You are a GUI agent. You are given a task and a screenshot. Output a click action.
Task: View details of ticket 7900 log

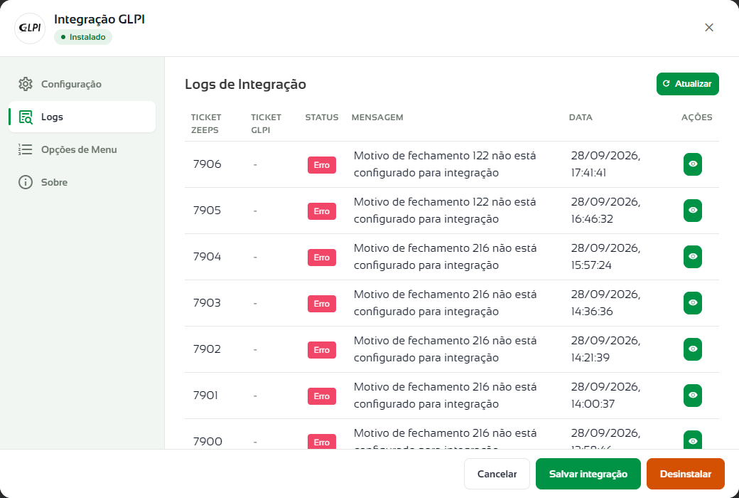[692, 440]
